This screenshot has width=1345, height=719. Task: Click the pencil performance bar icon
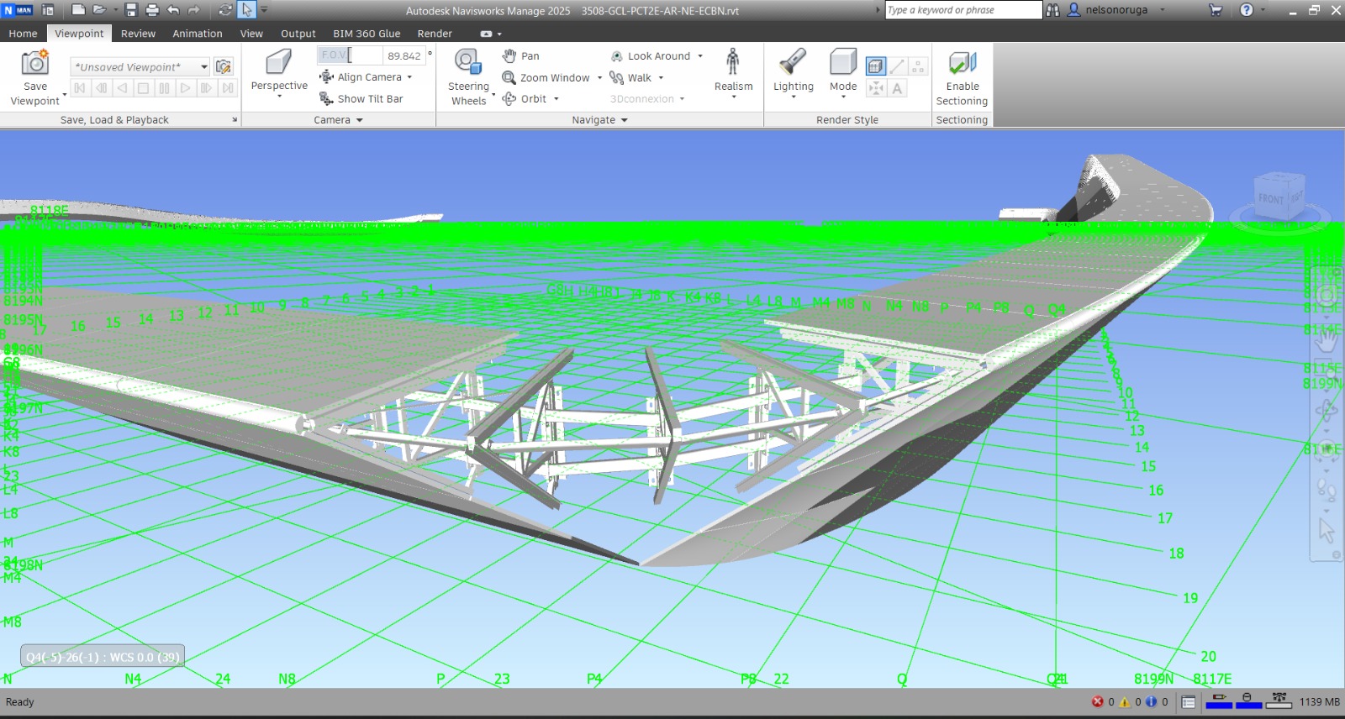point(1219,701)
